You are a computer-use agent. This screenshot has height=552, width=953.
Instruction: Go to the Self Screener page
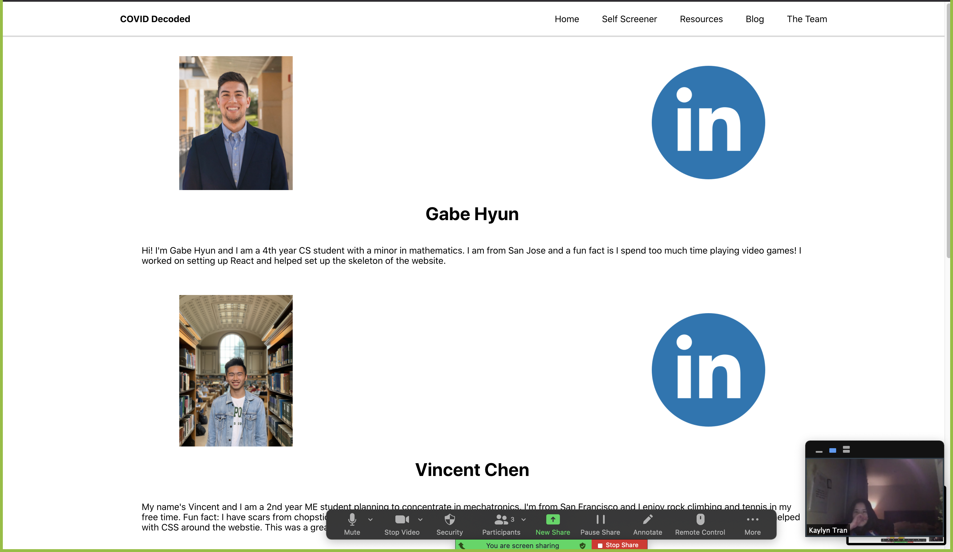click(x=629, y=19)
